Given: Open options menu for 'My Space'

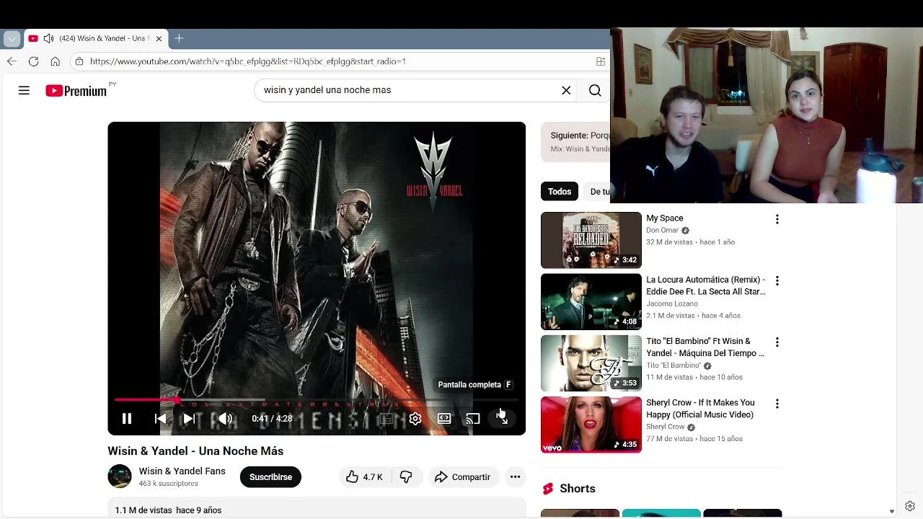Looking at the screenshot, I should coord(777,219).
